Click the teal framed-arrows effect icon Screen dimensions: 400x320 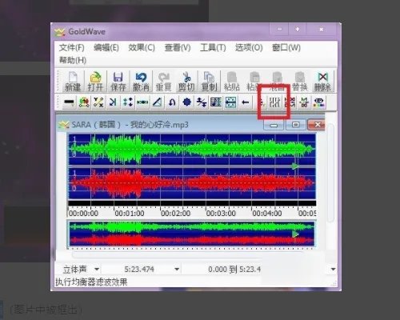230,102
